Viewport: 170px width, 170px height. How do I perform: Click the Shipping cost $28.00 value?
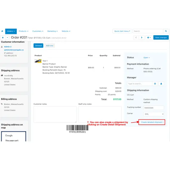click(x=118, y=91)
